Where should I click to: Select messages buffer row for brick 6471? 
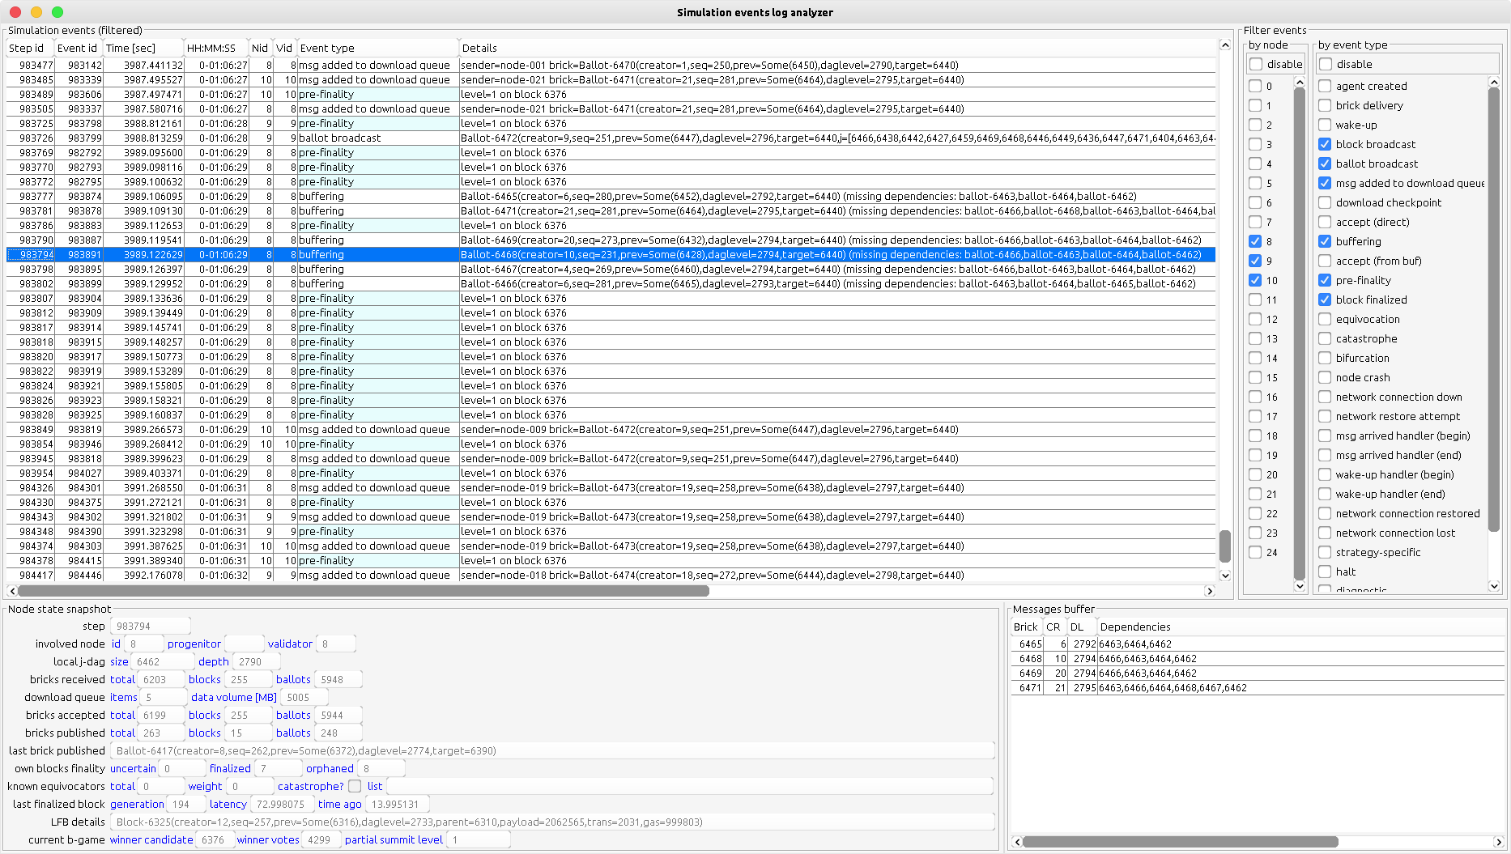[1256, 688]
